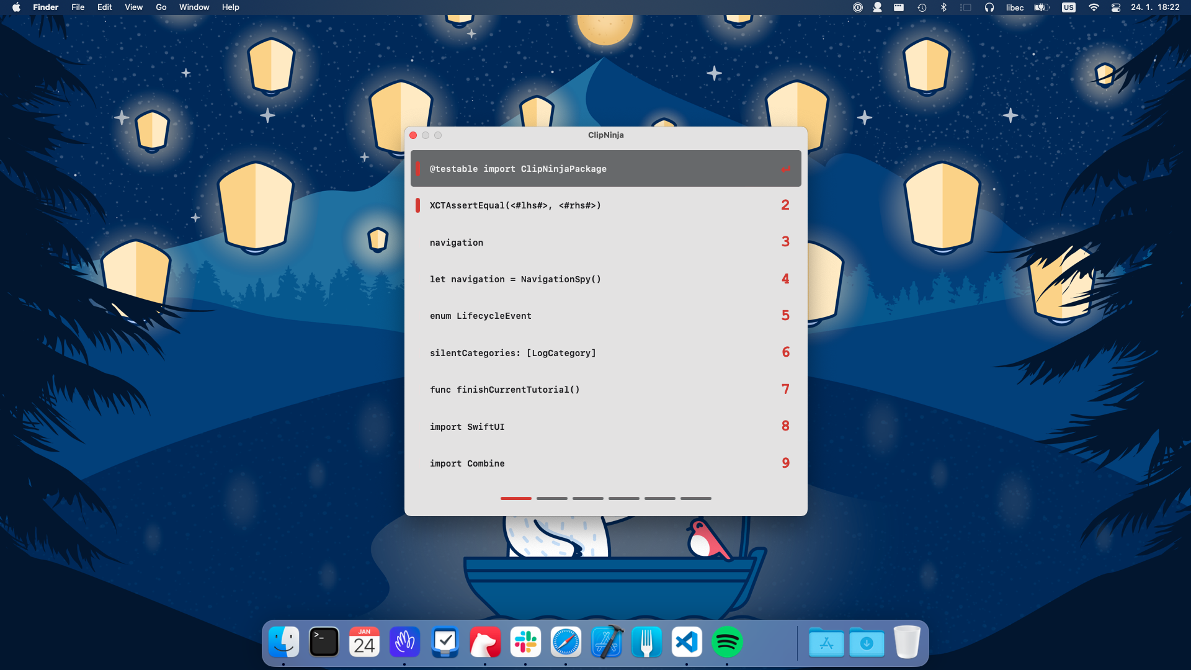Open Slack from the Dock

(526, 642)
